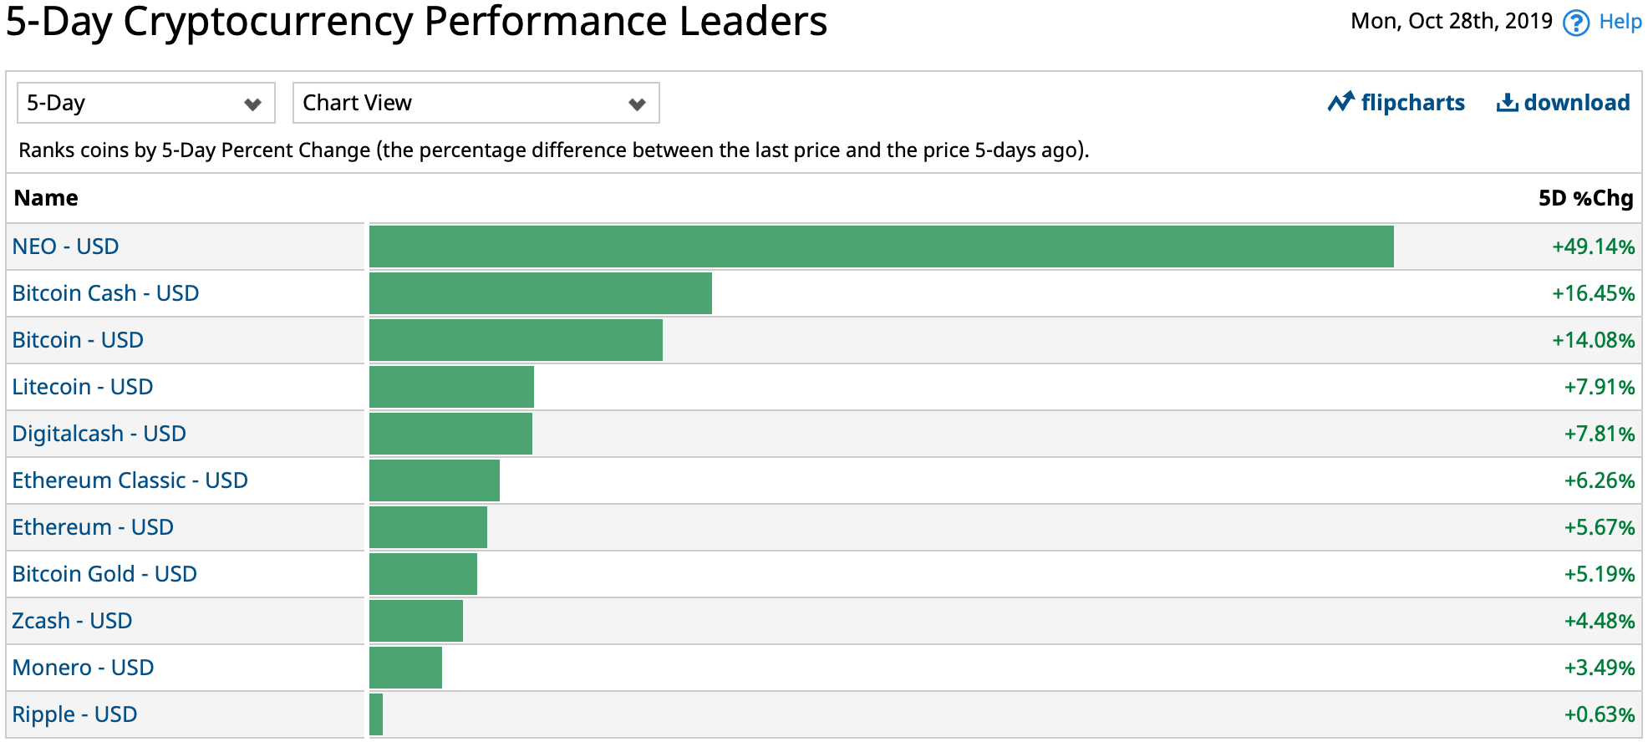
Task: Open the Bitcoin Cash - USD link
Action: (x=105, y=293)
